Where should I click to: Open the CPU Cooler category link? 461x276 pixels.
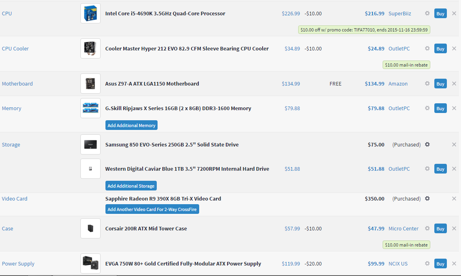coord(15,48)
